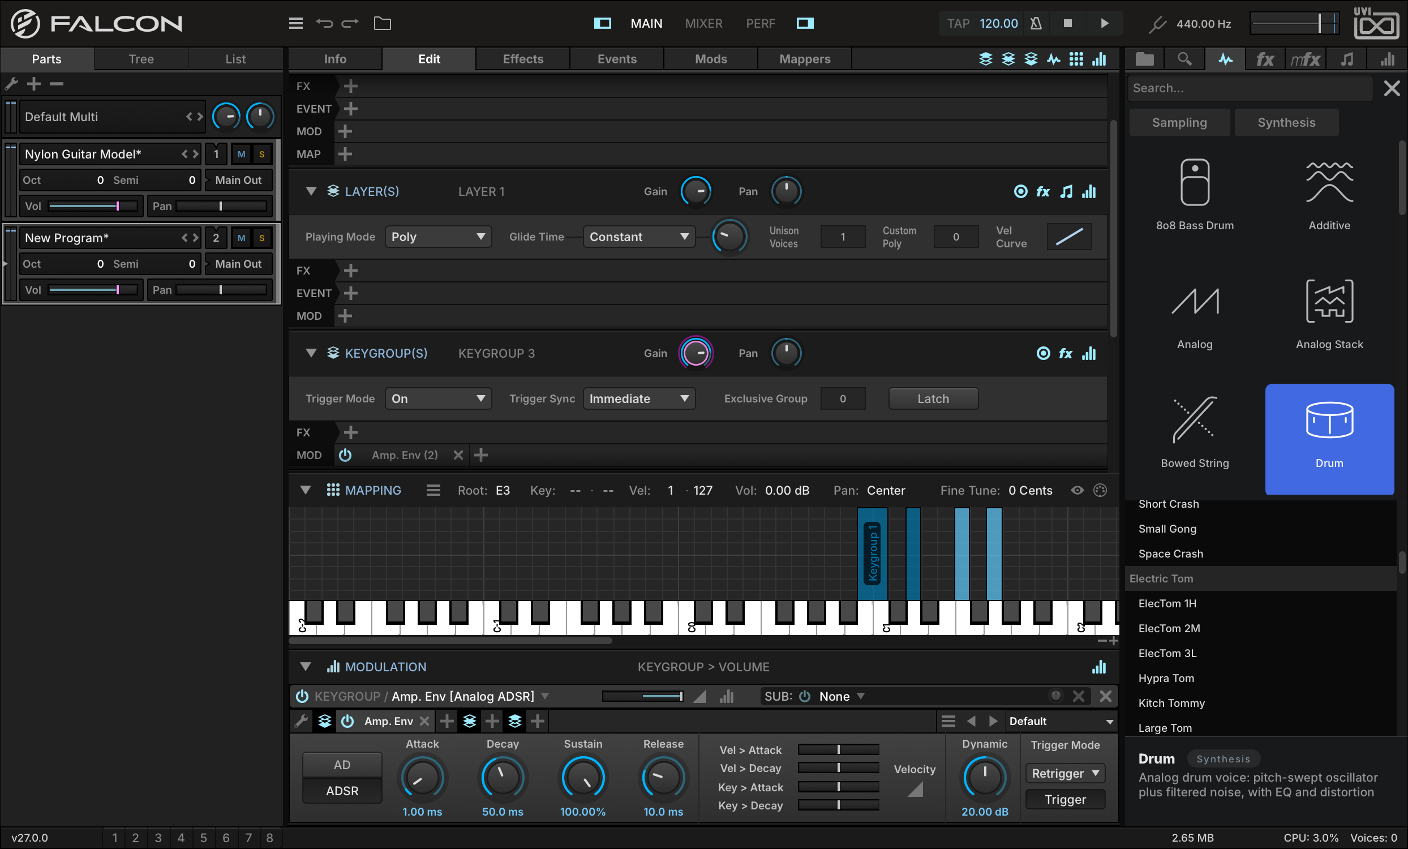The height and width of the screenshot is (849, 1408).
Task: Click the redo arrow icon
Action: 350,23
